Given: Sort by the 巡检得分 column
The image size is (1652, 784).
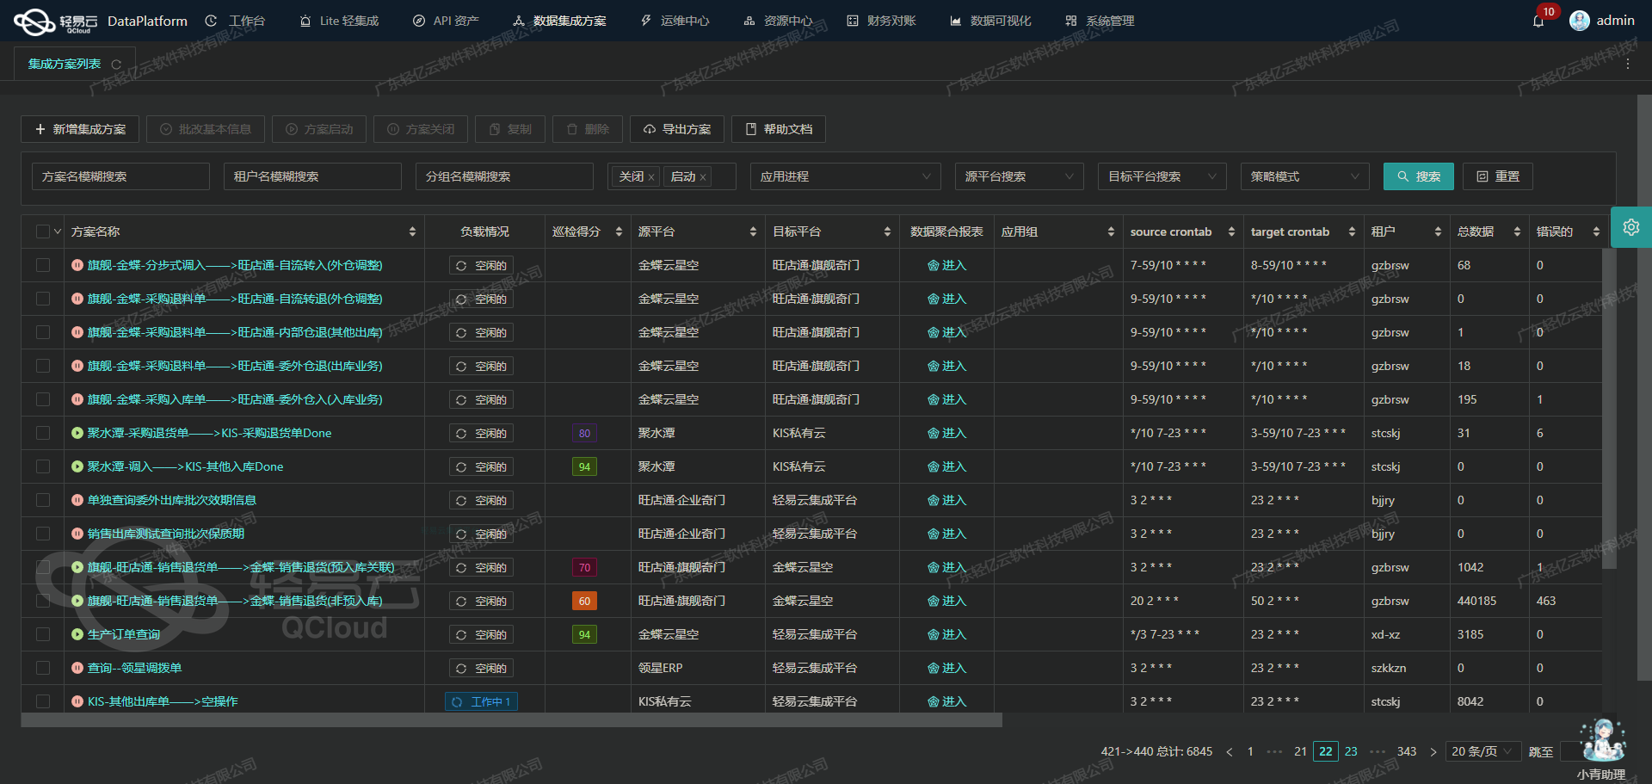Looking at the screenshot, I should click(x=619, y=231).
